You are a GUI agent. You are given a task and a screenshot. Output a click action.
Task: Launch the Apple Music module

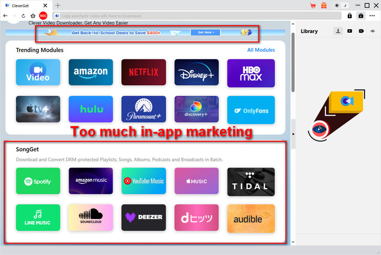(x=196, y=181)
